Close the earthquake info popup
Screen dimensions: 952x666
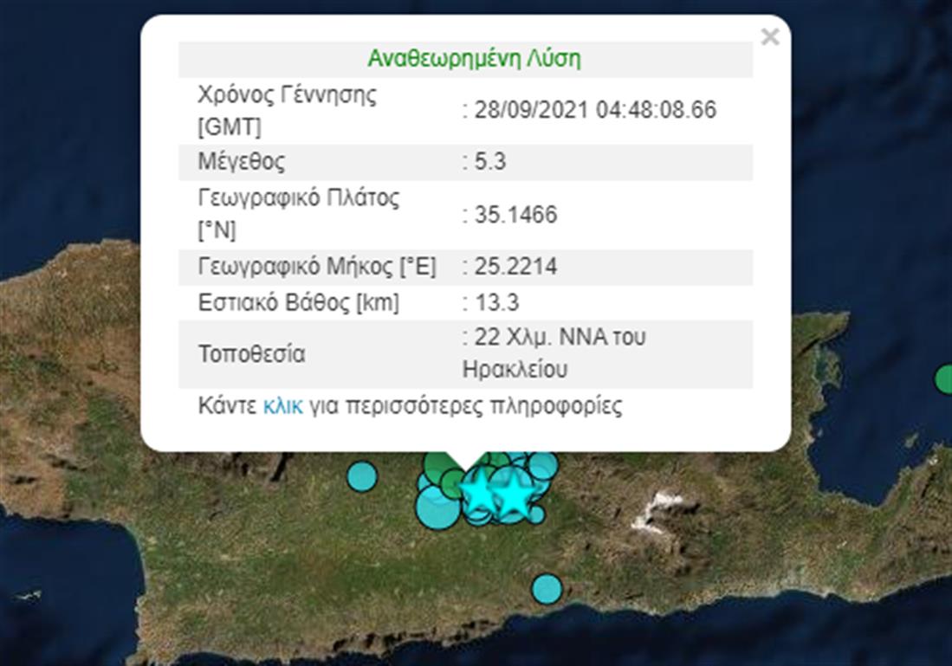point(769,37)
